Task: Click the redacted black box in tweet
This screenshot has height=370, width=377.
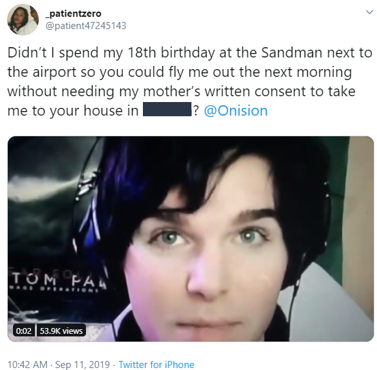Action: pyautogui.click(x=167, y=109)
